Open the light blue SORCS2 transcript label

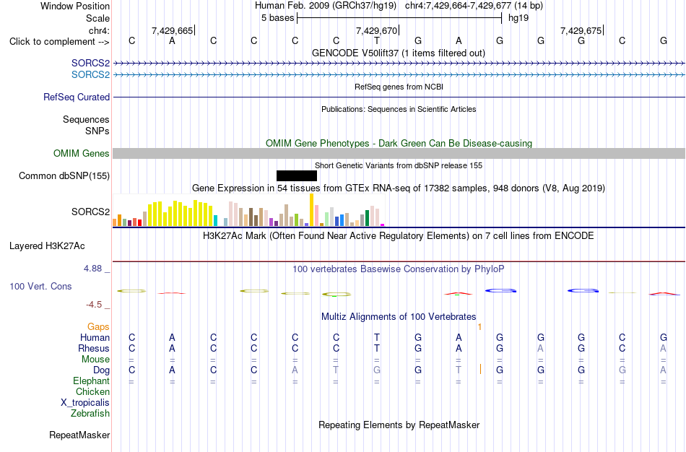[90, 75]
